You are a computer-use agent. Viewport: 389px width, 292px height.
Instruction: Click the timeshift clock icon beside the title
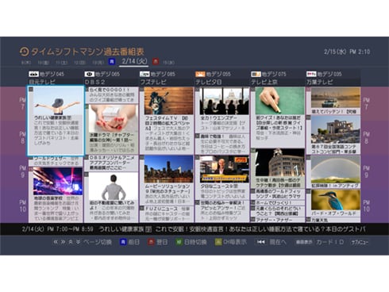coord(24,52)
